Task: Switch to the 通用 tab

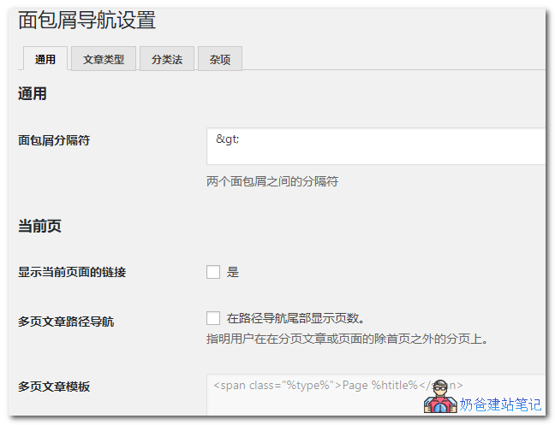Action: coord(45,59)
